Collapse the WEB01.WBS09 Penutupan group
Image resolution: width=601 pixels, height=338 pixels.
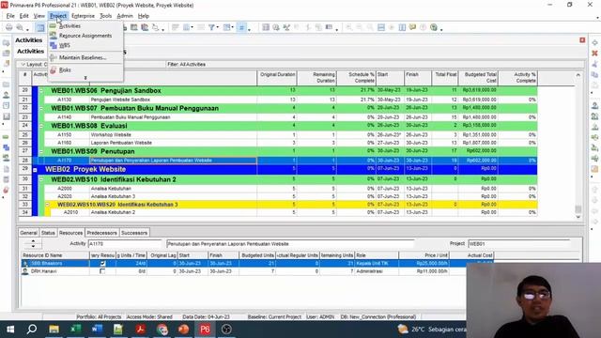point(41,151)
